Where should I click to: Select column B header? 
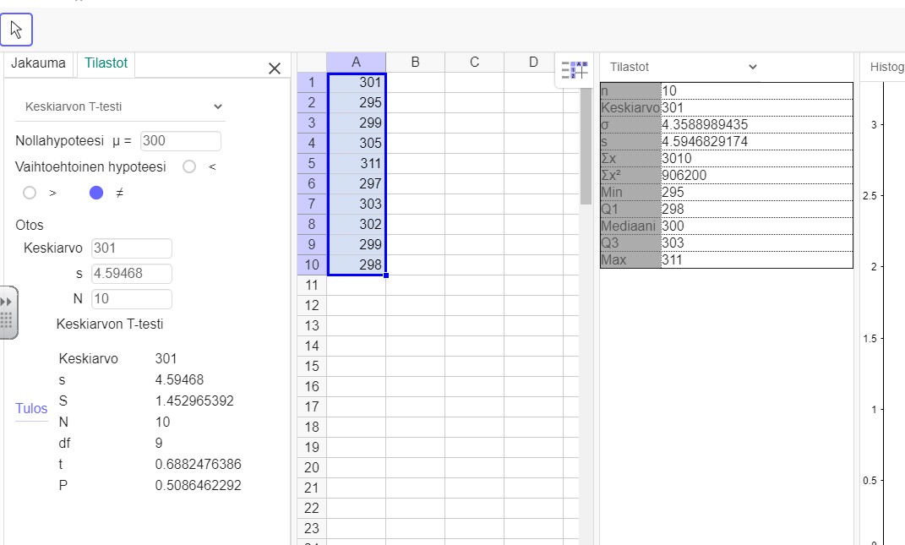click(x=415, y=62)
